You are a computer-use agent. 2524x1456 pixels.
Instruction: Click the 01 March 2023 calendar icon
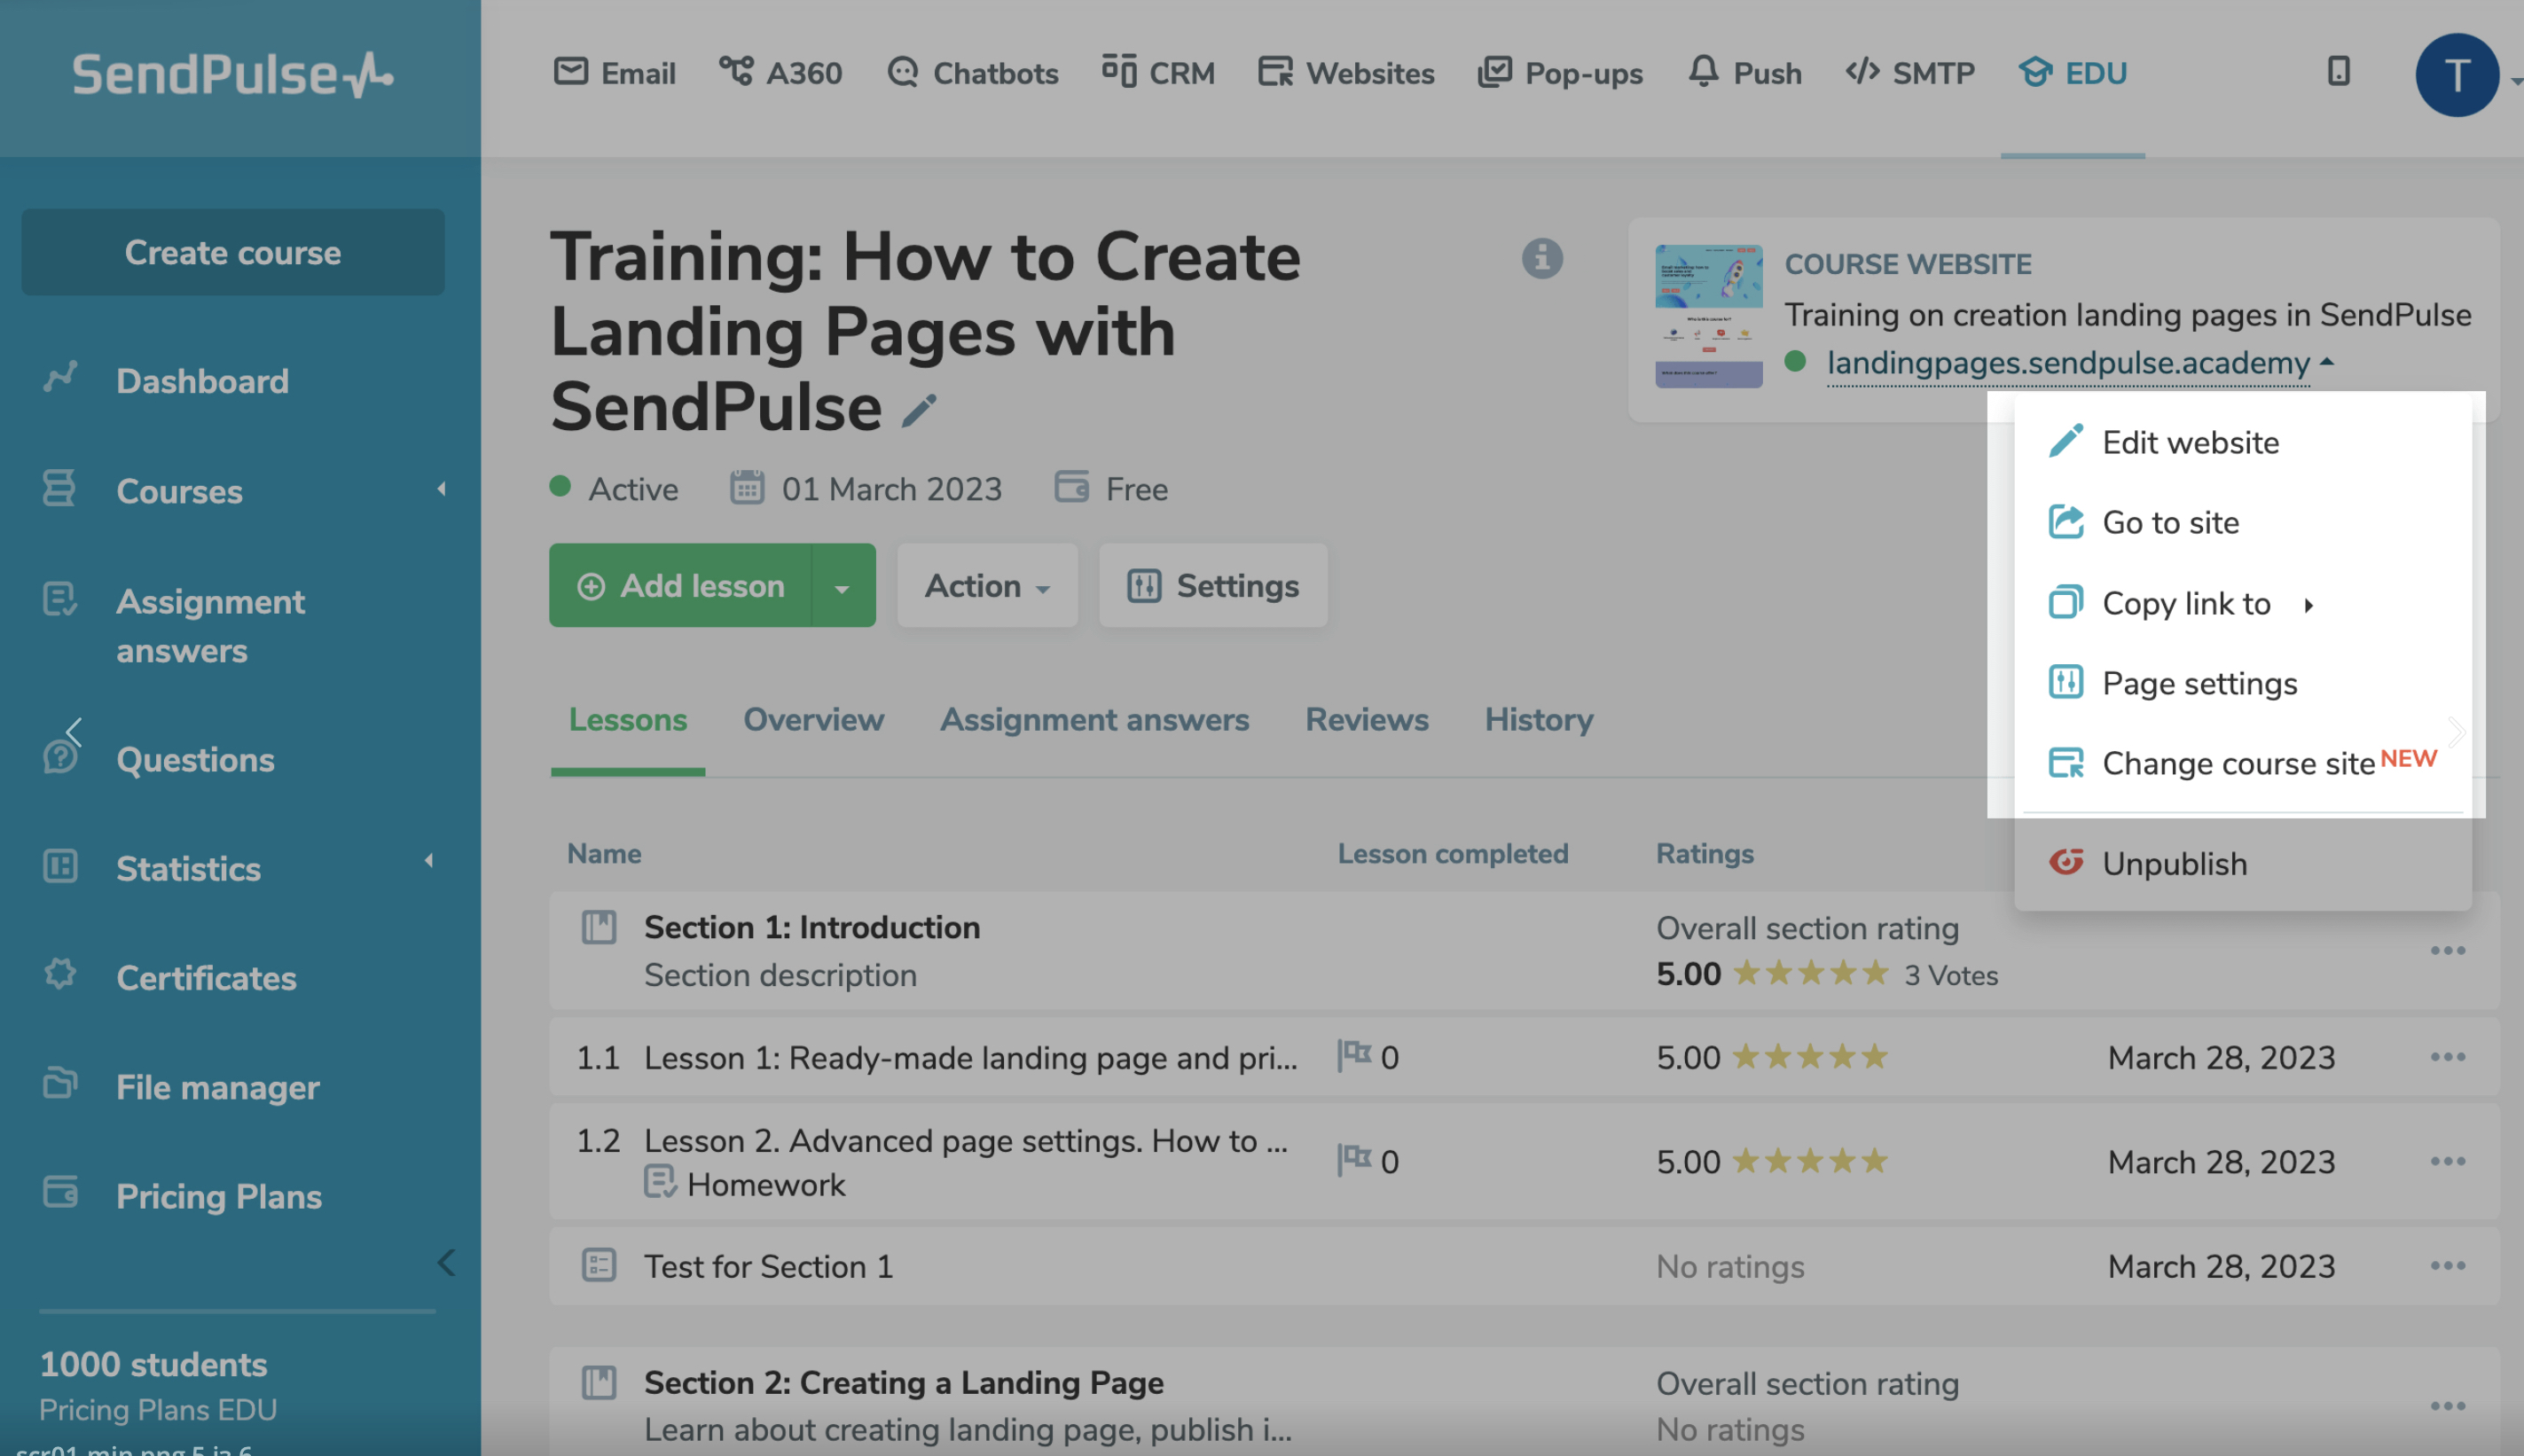point(747,488)
